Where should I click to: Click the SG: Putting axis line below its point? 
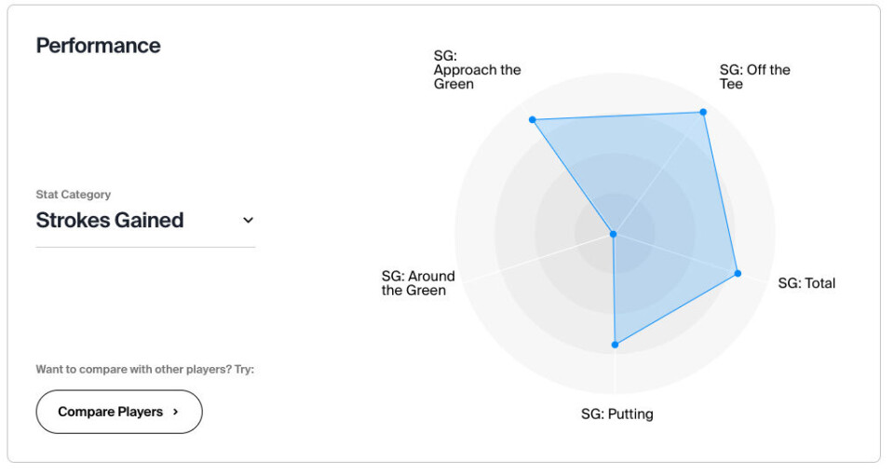(615, 373)
